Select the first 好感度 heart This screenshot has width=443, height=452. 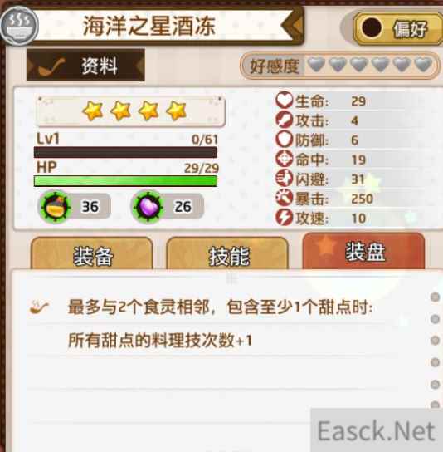(316, 64)
